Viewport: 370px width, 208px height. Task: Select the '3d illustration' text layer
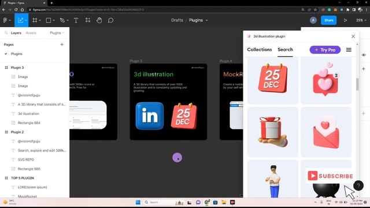pos(28,114)
